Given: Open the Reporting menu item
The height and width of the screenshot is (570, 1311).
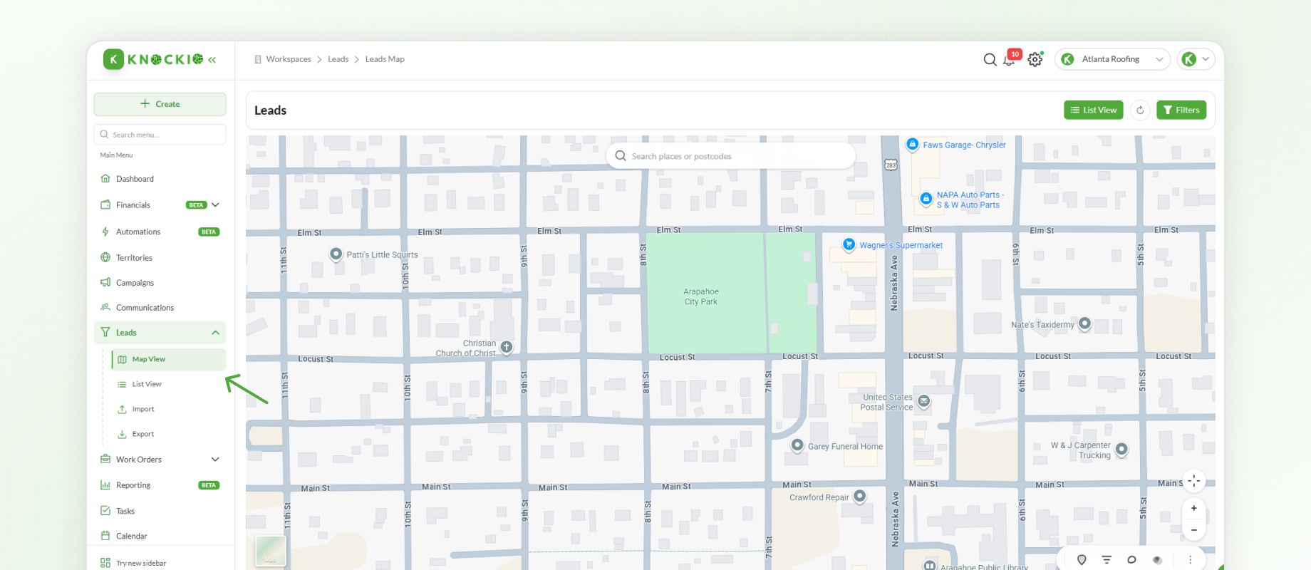Looking at the screenshot, I should coord(160,485).
